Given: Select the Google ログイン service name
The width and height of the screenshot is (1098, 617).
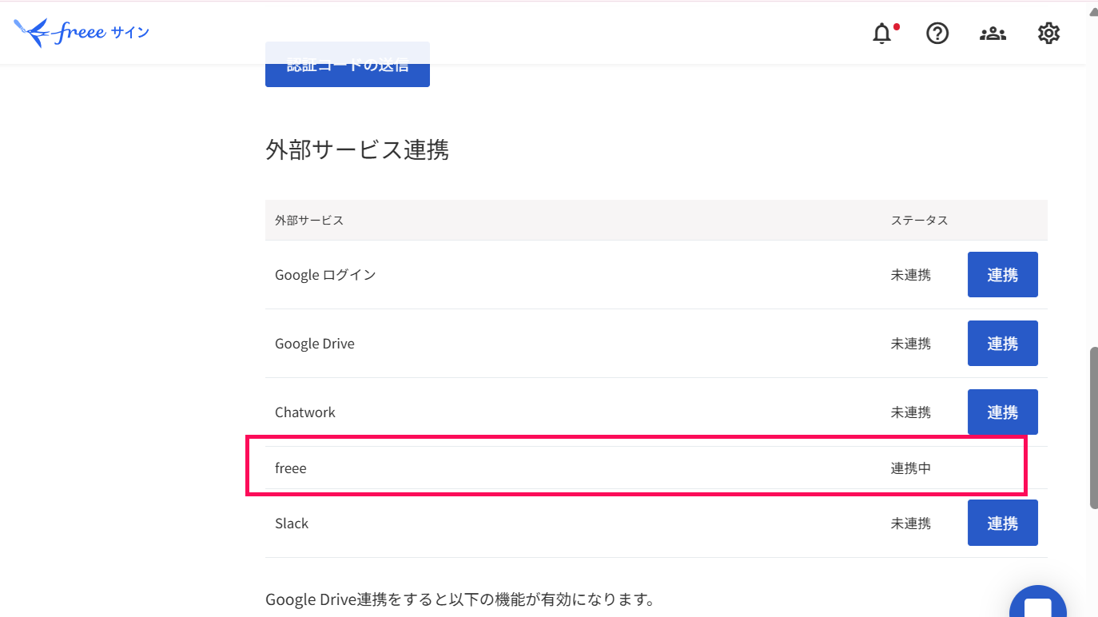Looking at the screenshot, I should point(325,275).
